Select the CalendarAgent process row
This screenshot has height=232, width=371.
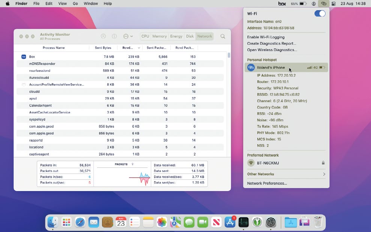[x=120, y=105]
